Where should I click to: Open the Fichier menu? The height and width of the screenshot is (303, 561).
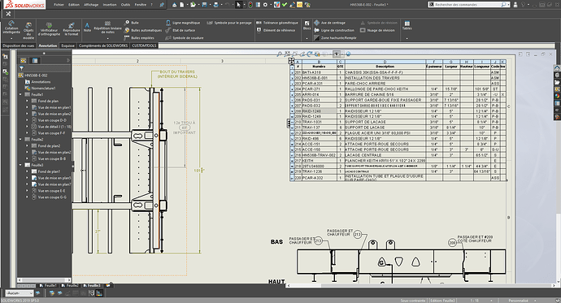[59, 5]
